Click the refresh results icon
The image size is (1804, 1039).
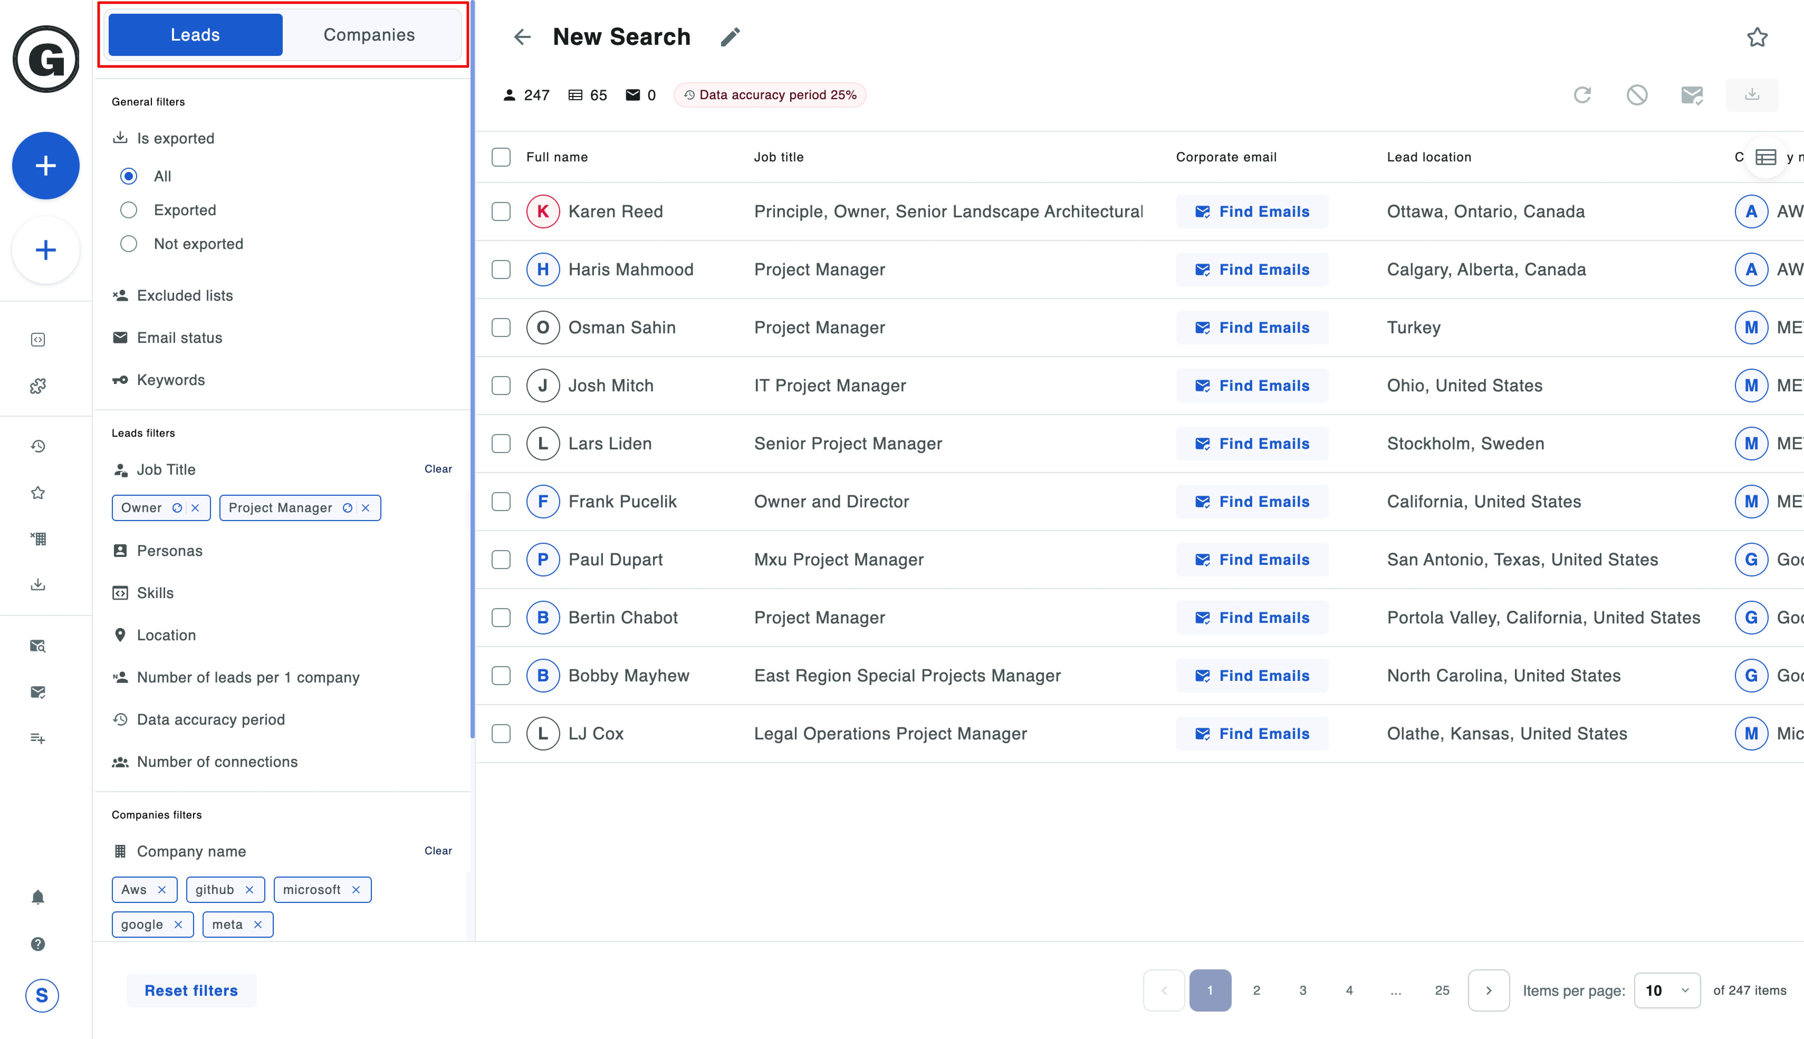pyautogui.click(x=1582, y=95)
